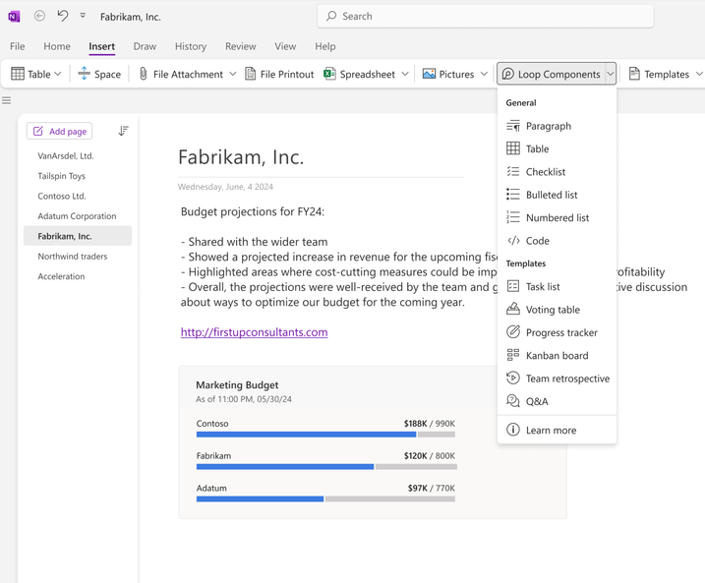The width and height of the screenshot is (705, 583).
Task: Click the File Printout icon
Action: point(251,74)
